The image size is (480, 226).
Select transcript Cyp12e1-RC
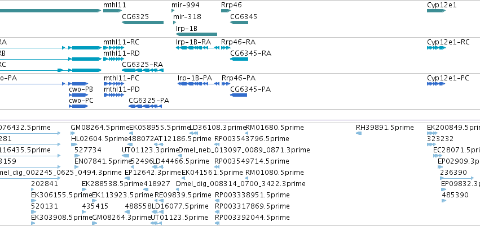click(436, 48)
